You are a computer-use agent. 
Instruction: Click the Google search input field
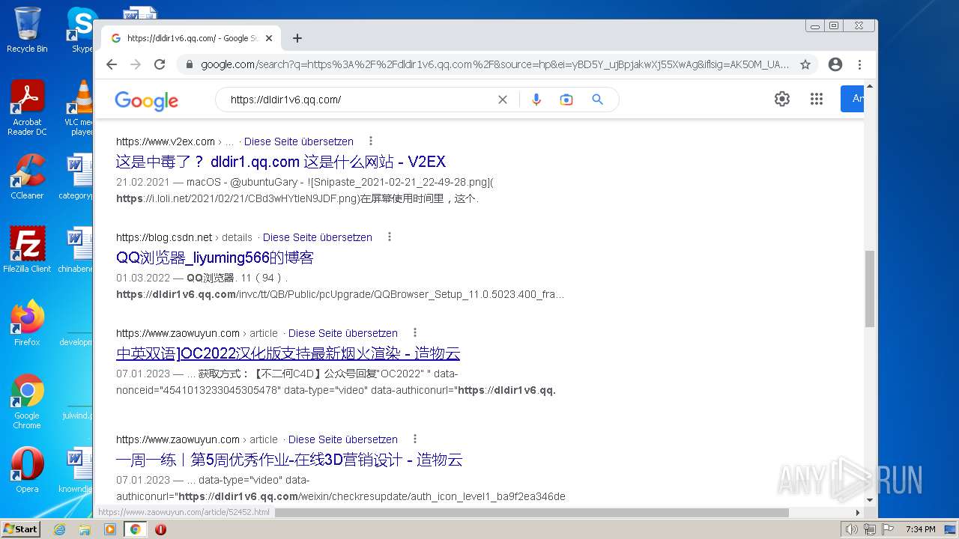coord(360,100)
